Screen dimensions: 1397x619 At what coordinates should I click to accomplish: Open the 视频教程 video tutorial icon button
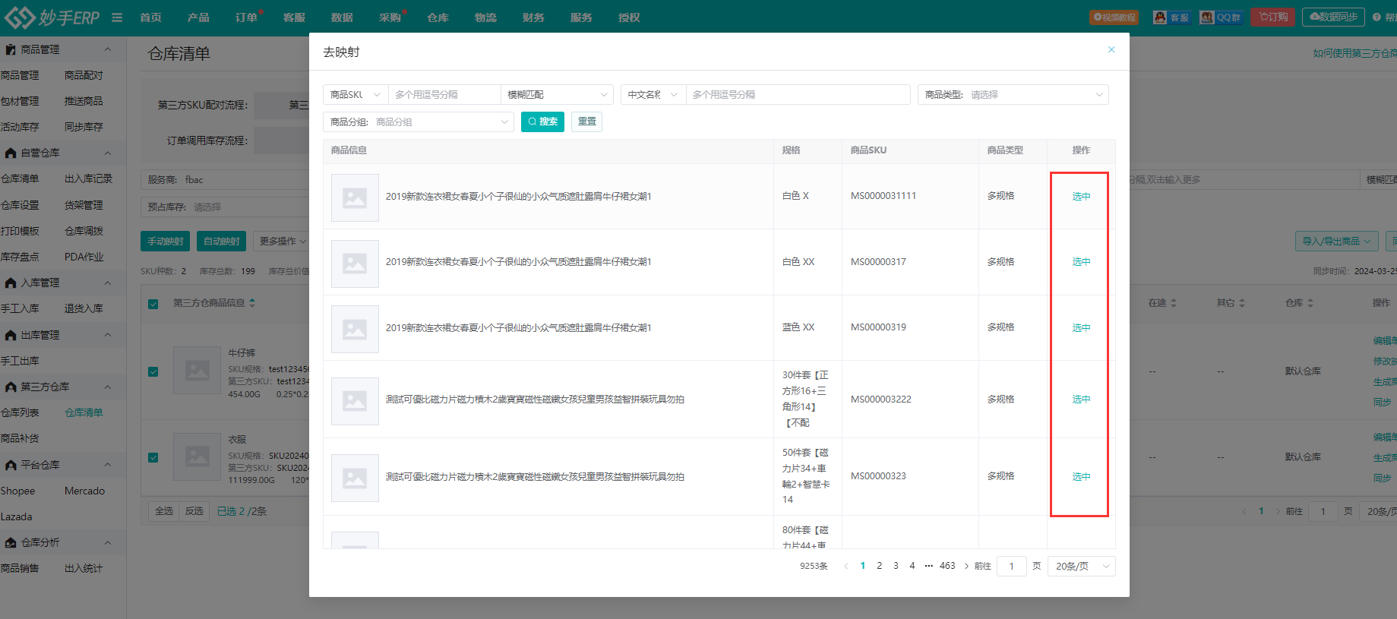[1114, 17]
